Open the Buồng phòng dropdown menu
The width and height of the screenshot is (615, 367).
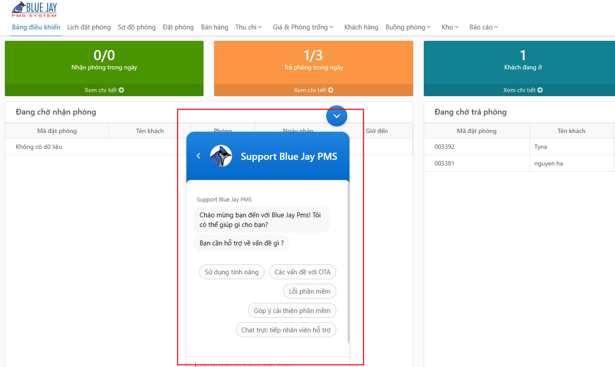(408, 27)
